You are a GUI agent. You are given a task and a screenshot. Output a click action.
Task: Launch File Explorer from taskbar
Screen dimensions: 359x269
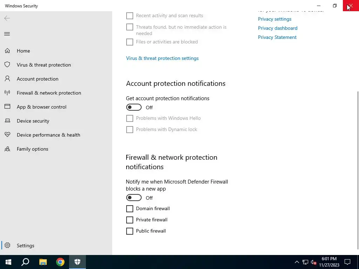point(43,262)
